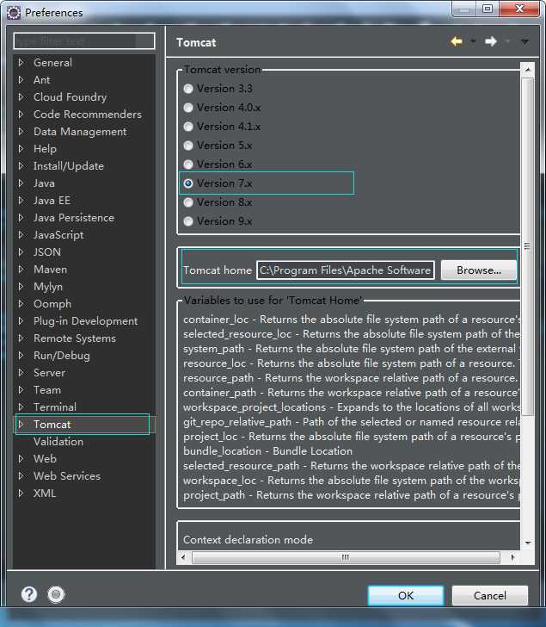Open Terminal preferences
This screenshot has height=627, width=546.
coord(55,407)
